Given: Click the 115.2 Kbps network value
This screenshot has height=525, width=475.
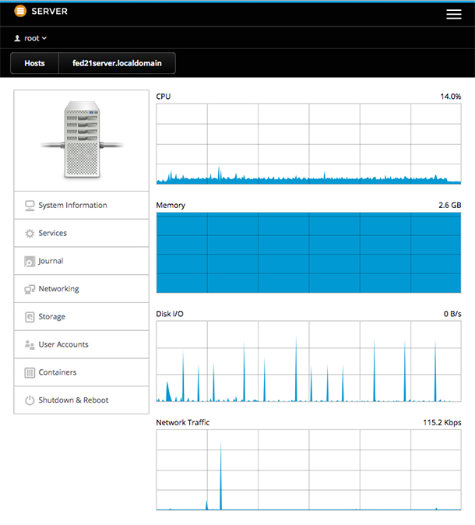Looking at the screenshot, I should click(x=442, y=422).
